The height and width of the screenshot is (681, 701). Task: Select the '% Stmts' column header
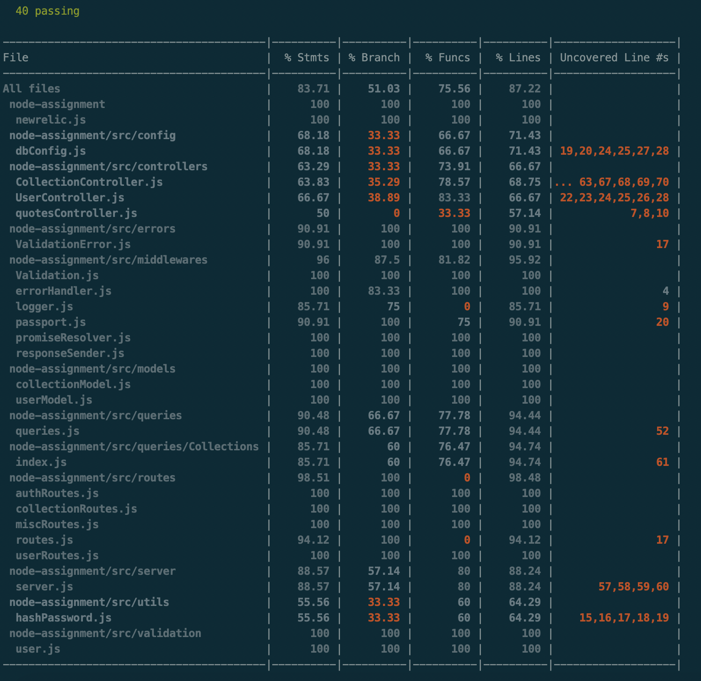click(307, 58)
